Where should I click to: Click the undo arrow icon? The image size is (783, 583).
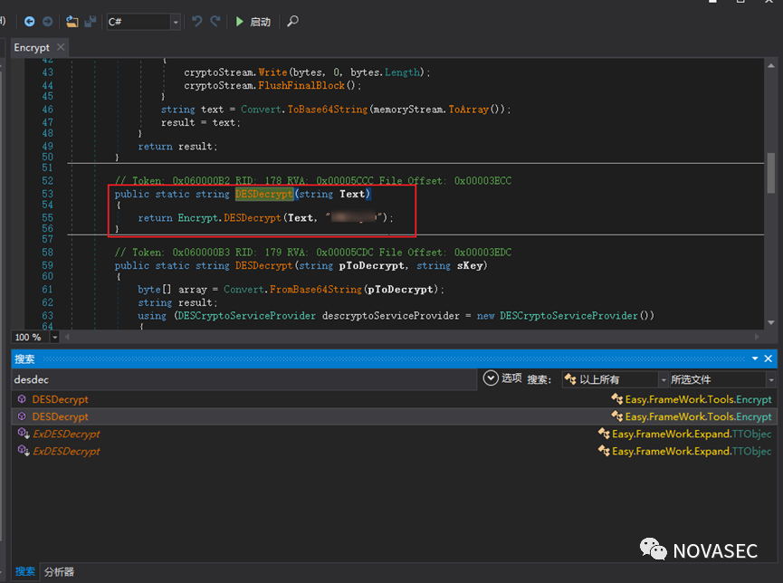point(197,21)
